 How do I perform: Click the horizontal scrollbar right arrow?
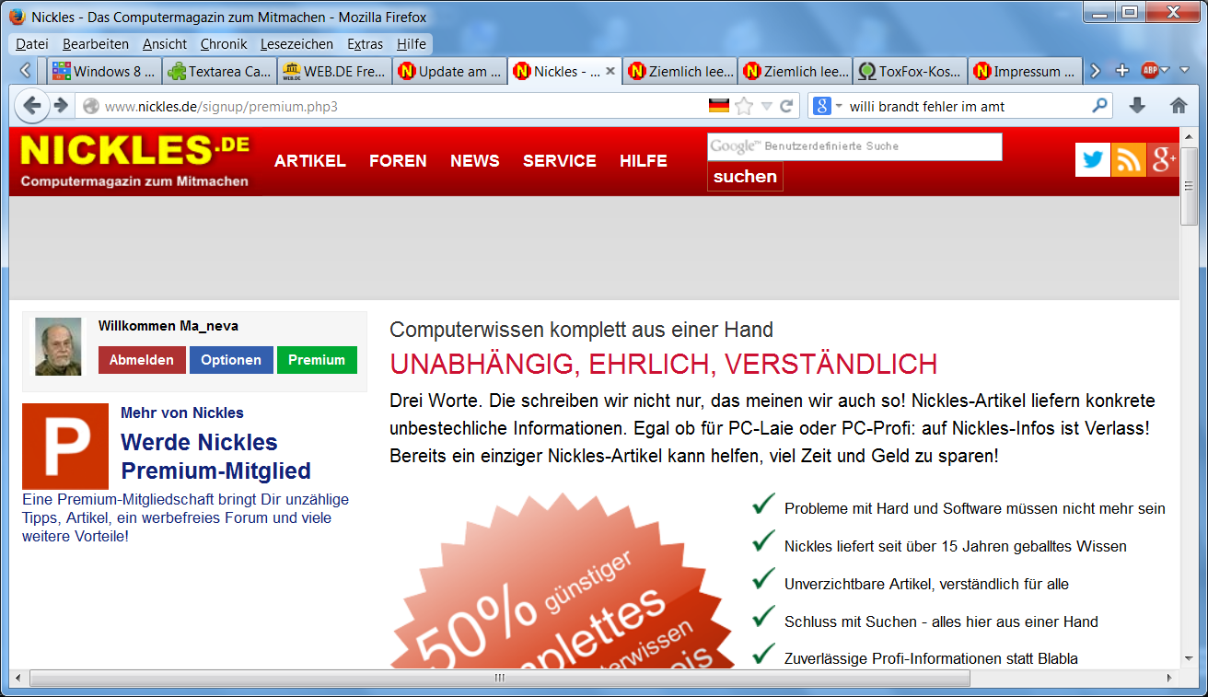[1170, 679]
